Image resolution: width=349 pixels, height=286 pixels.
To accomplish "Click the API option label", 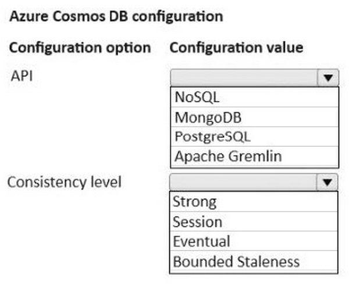I will pyautogui.click(x=22, y=76).
